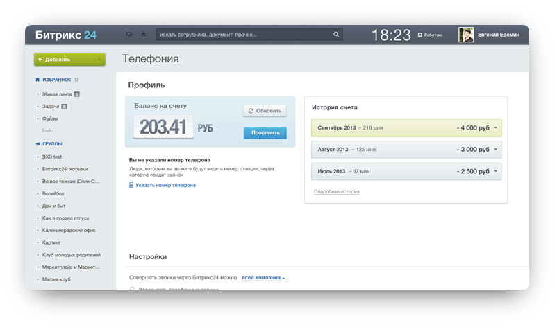Viewport: 557px width, 327px height.
Task: Expand the Июль 2013 history row arrow
Action: 496,172
